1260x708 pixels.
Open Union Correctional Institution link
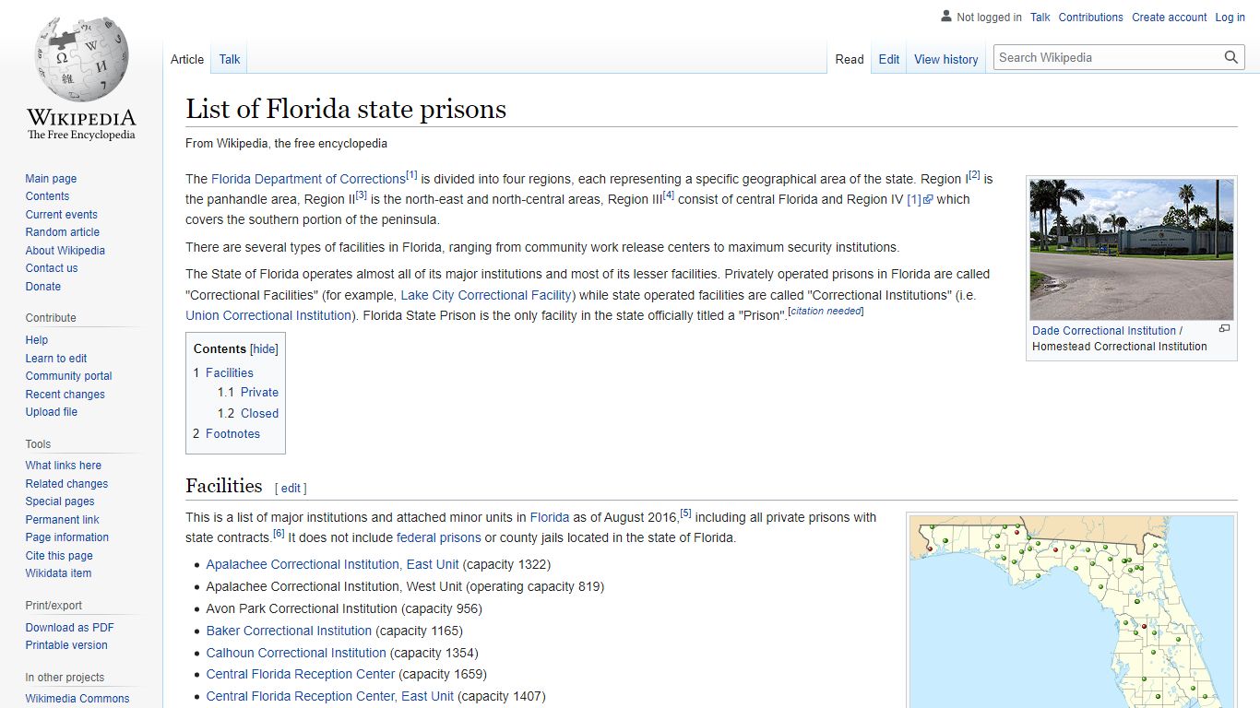coord(268,315)
